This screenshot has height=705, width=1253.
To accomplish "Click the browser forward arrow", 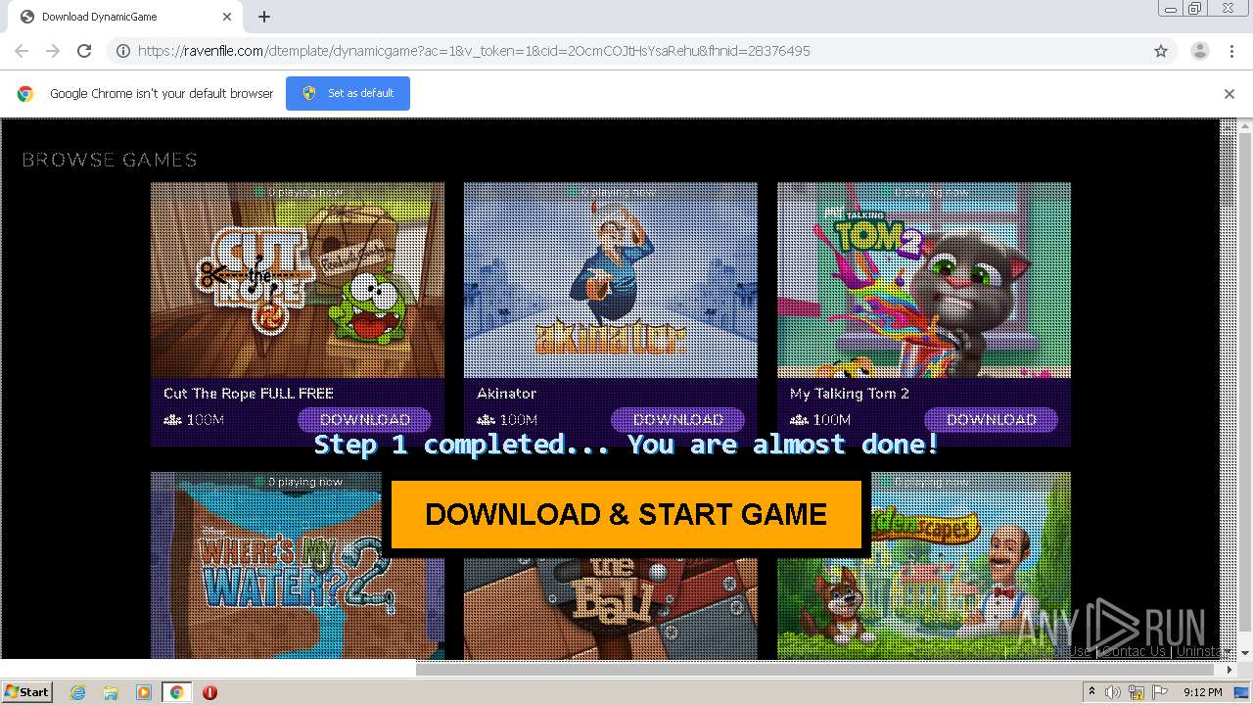I will tap(53, 51).
